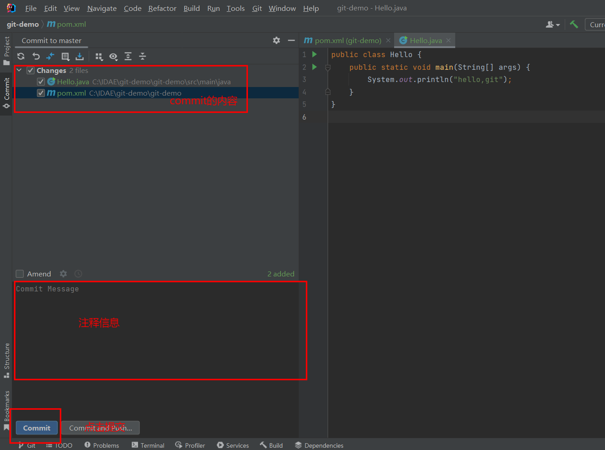Click the Rollback icon
Image resolution: width=605 pixels, height=450 pixels.
tap(36, 56)
